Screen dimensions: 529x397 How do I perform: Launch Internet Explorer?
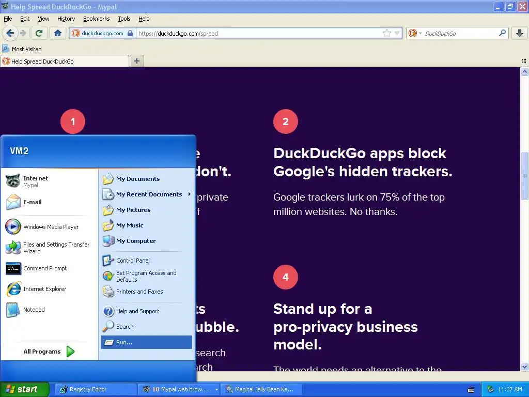click(x=36, y=289)
